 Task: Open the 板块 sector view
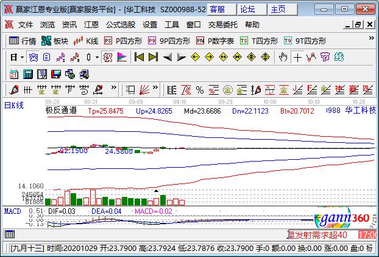click(x=55, y=41)
